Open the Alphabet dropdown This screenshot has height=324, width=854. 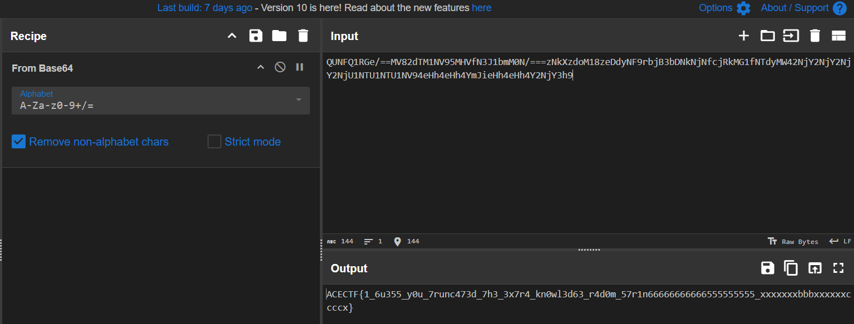point(299,100)
